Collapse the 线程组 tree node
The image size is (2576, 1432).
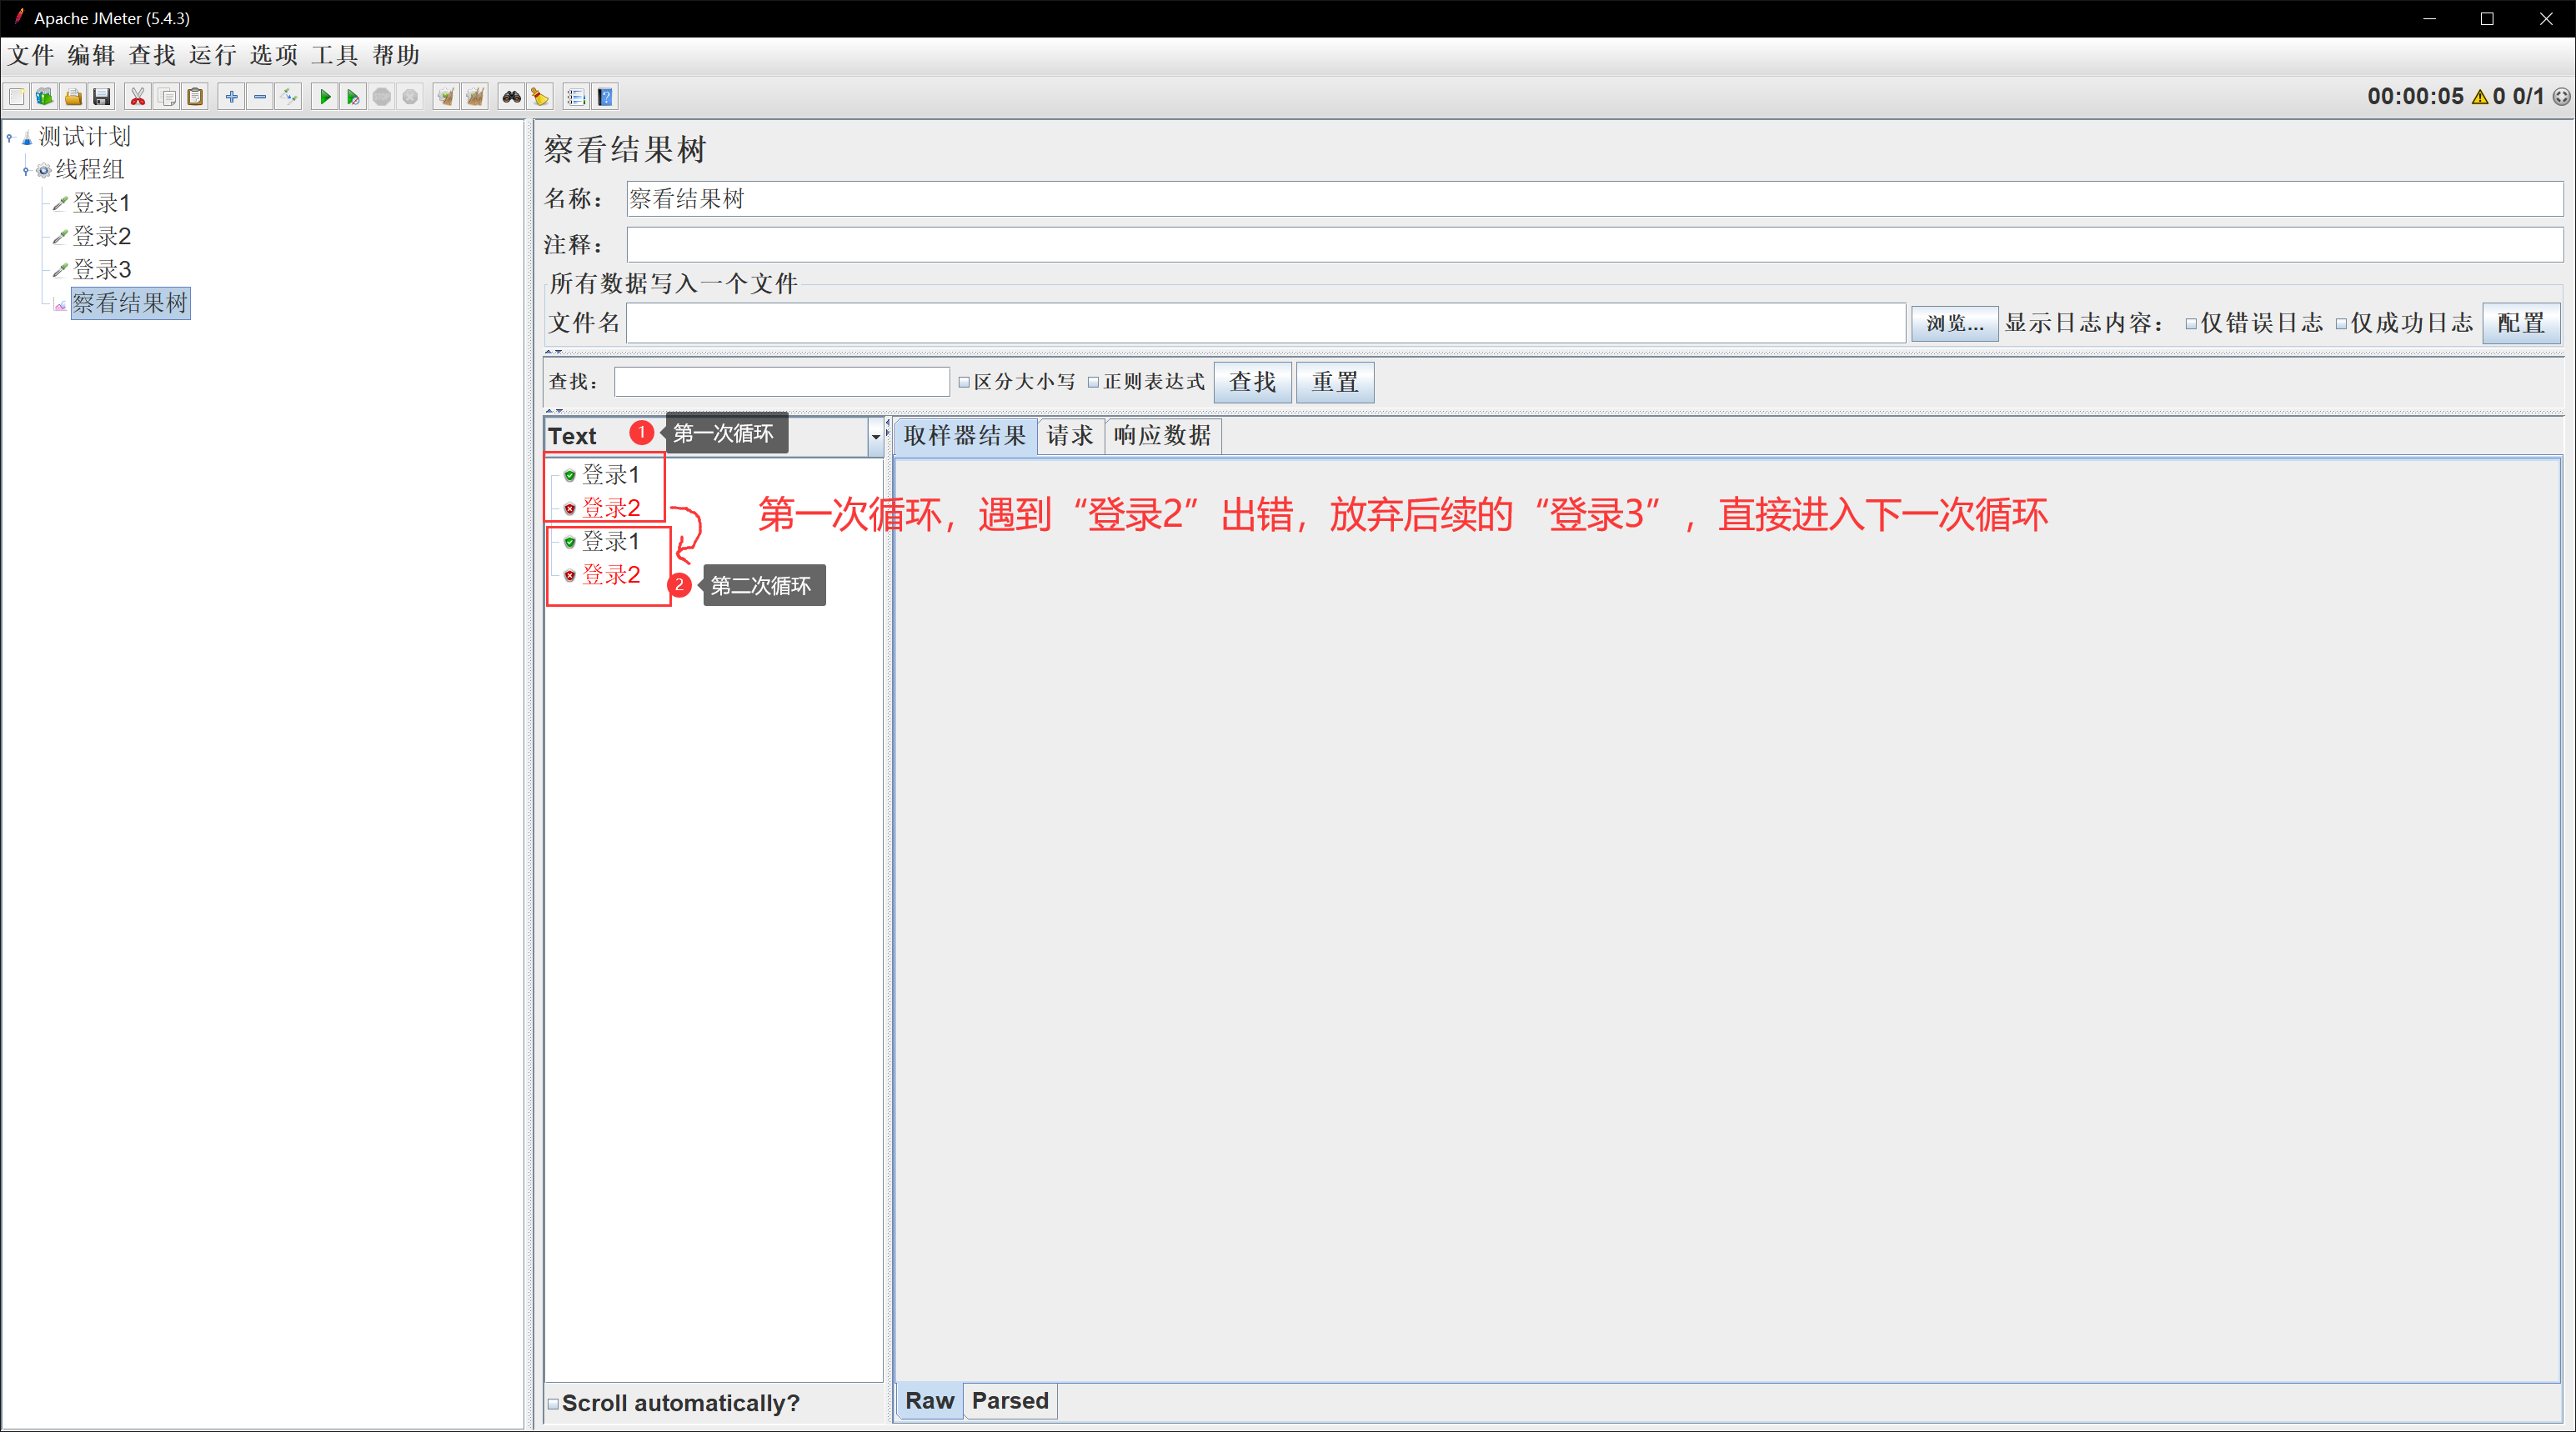click(x=26, y=171)
